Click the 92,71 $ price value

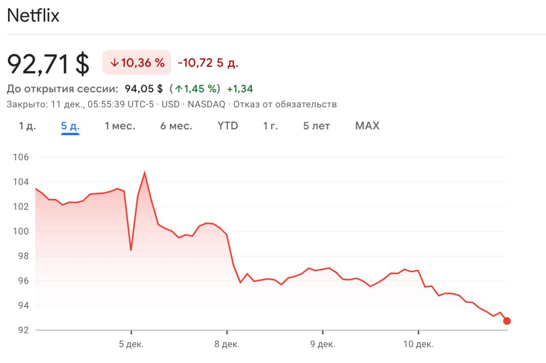pyautogui.click(x=48, y=64)
